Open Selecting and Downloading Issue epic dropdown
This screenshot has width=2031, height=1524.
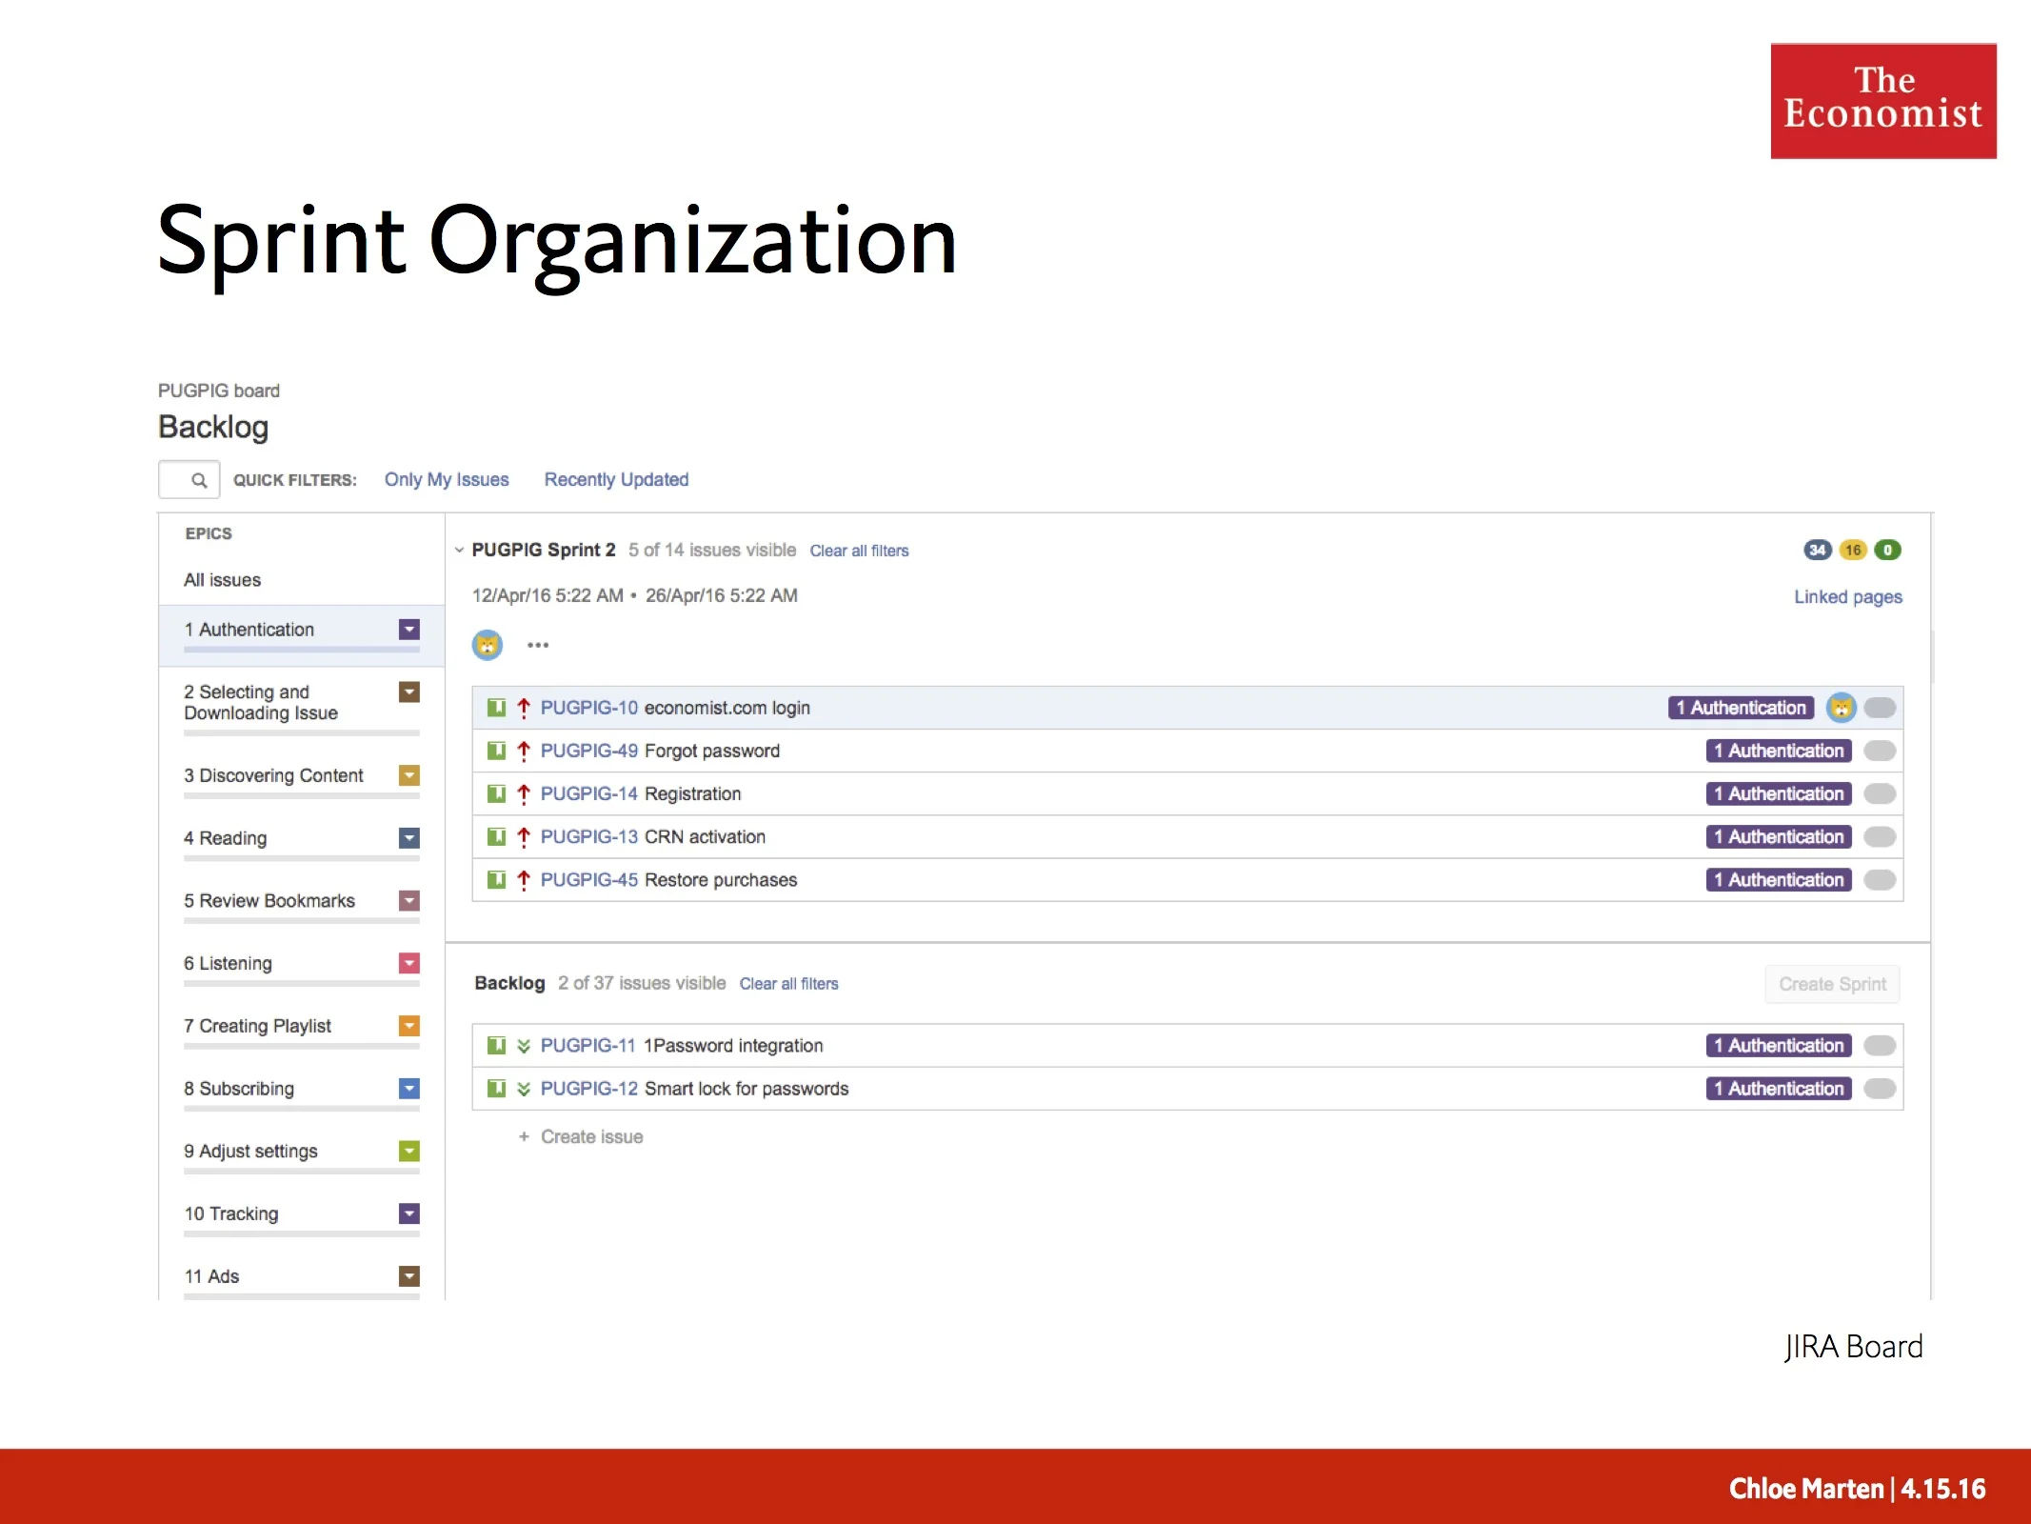pos(409,692)
